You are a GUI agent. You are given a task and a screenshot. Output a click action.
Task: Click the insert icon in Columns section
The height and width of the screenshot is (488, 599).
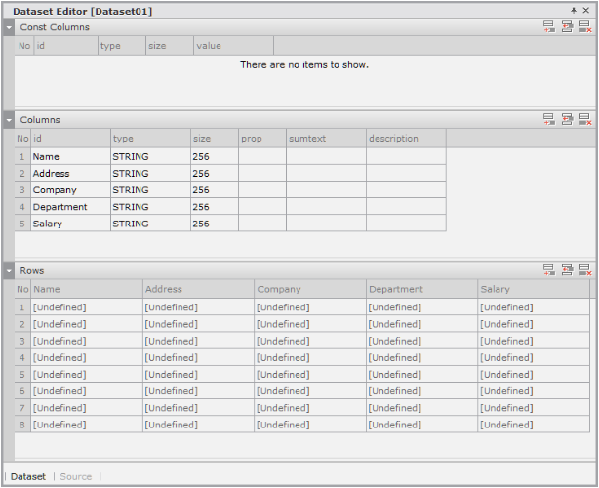click(567, 119)
